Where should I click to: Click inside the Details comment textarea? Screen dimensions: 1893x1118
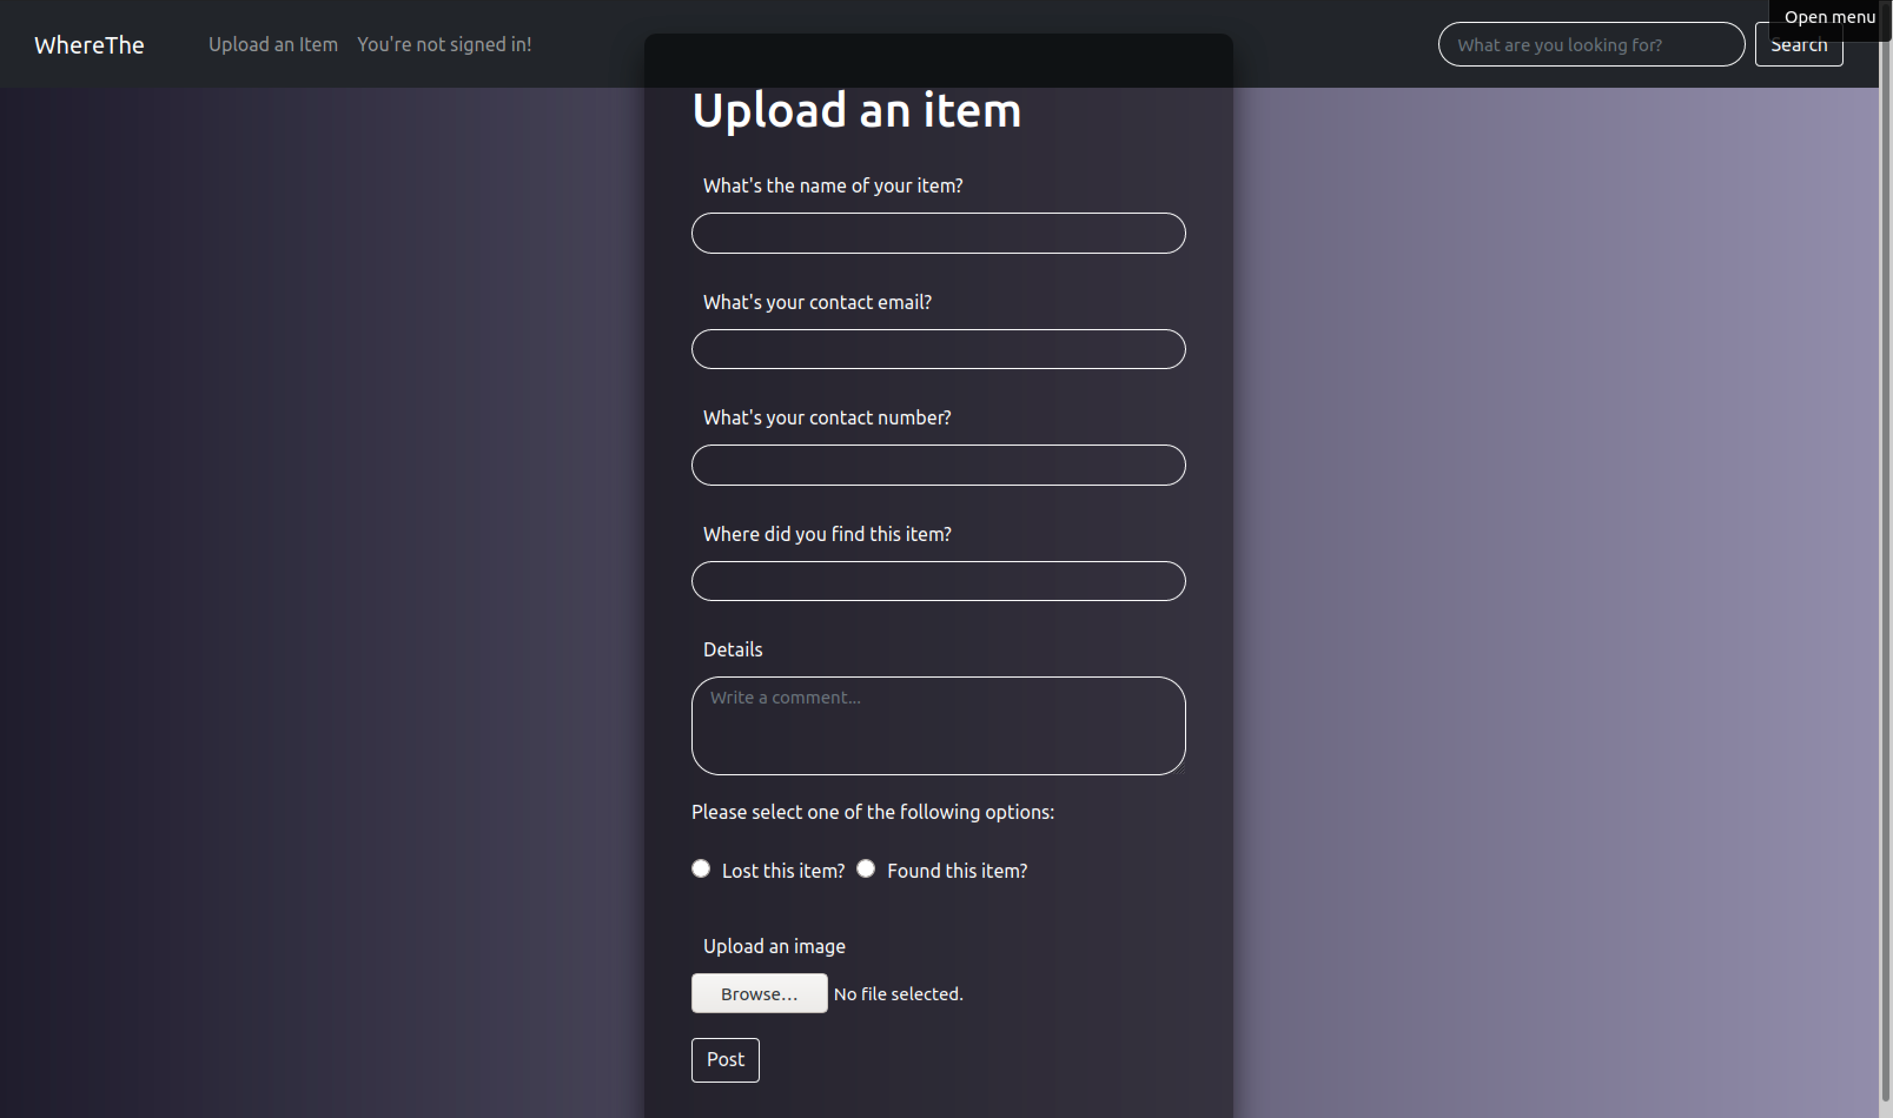(x=938, y=726)
